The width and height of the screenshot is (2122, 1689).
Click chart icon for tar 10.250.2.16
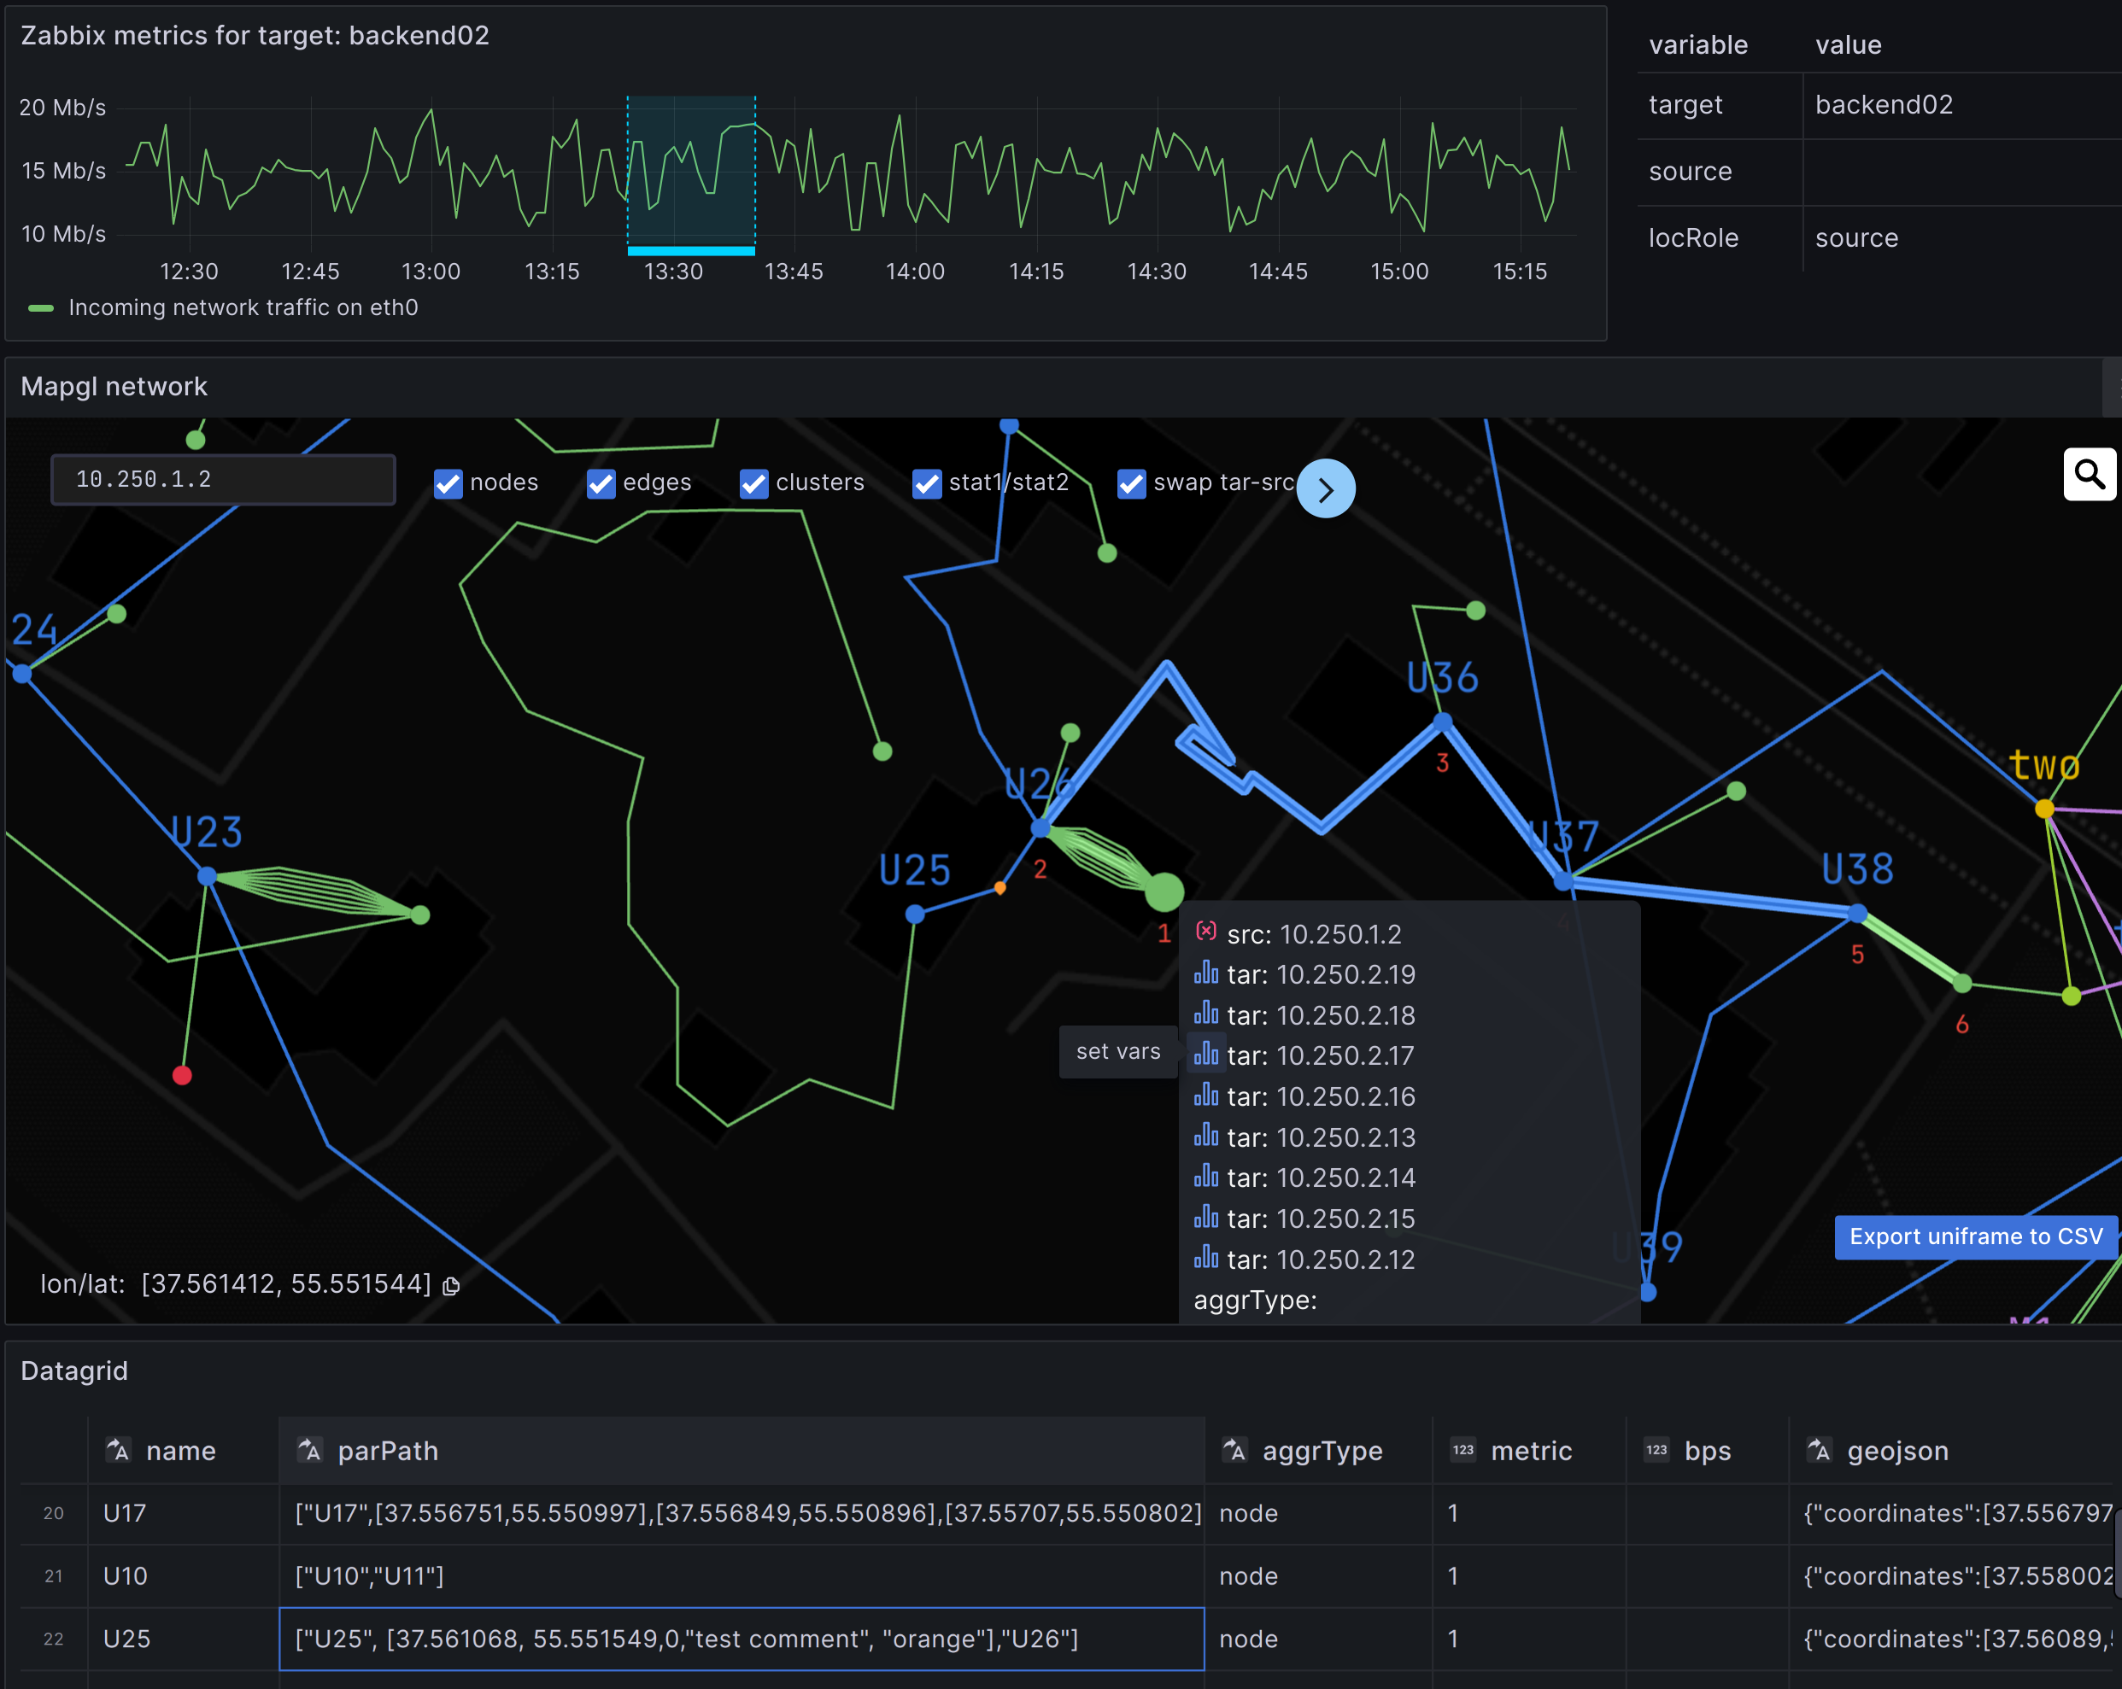tap(1205, 1095)
